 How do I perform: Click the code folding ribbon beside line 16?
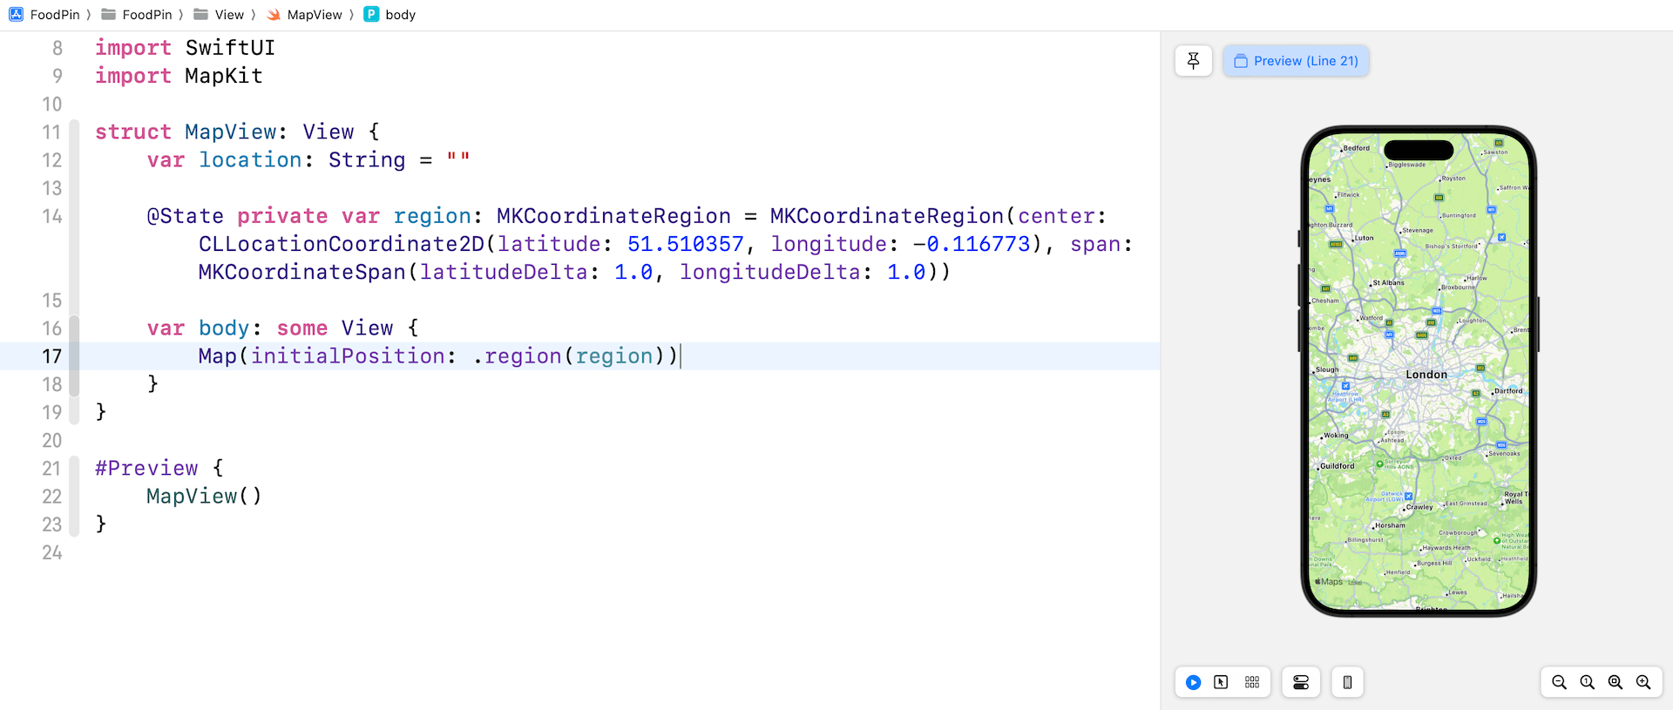(75, 328)
